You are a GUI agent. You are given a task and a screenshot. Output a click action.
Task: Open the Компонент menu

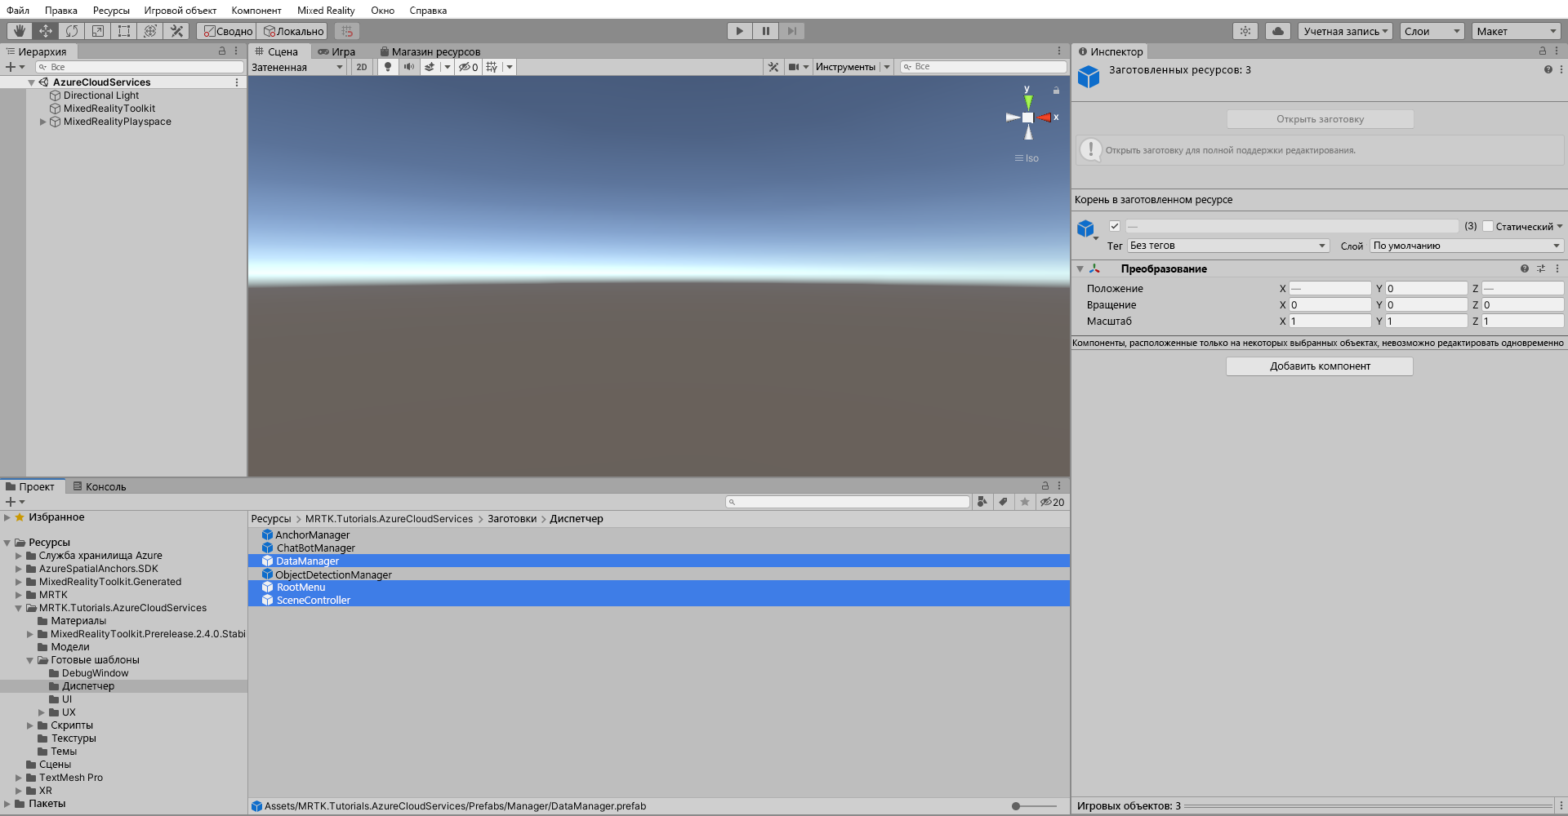(x=256, y=11)
